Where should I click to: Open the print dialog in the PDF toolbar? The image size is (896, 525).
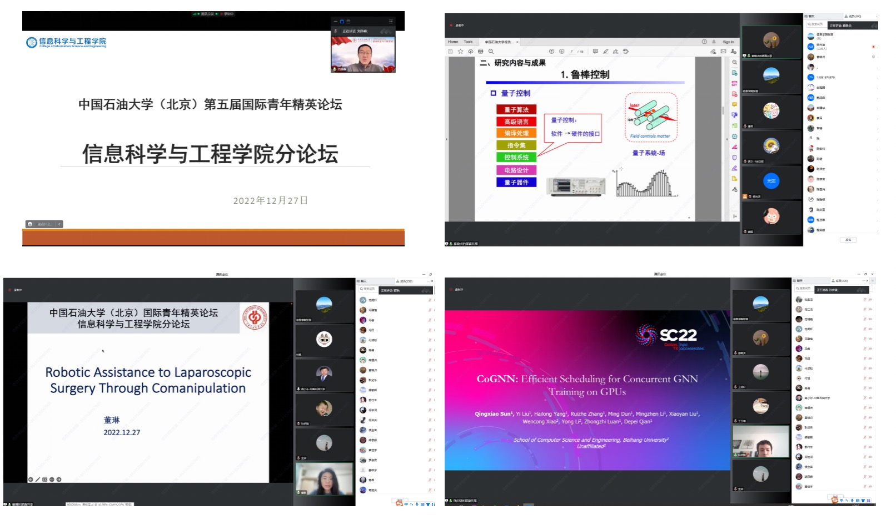(480, 51)
